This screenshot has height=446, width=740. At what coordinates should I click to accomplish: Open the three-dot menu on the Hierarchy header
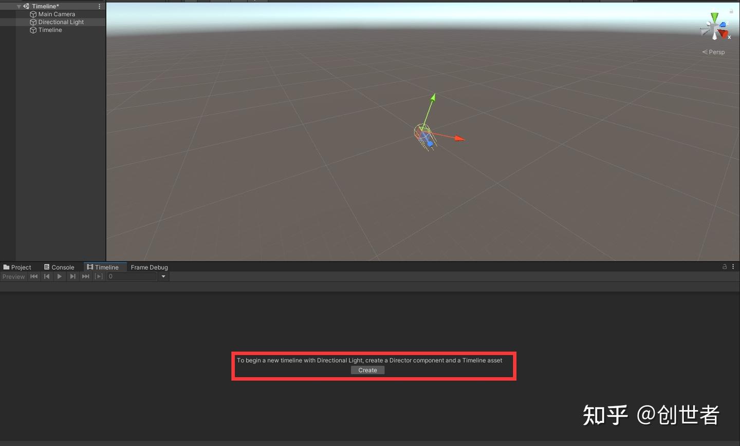(100, 6)
